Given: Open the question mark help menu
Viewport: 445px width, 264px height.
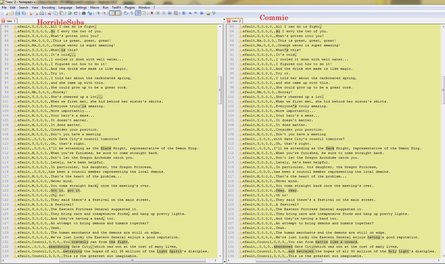Looking at the screenshot, I should [x=154, y=8].
